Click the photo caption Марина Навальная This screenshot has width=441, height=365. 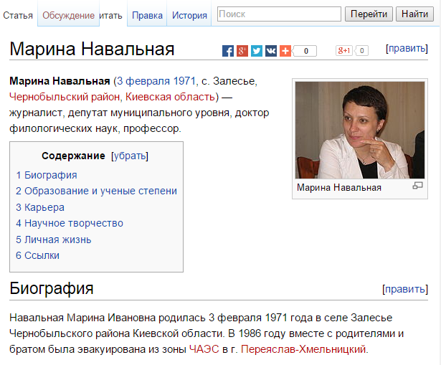[x=339, y=188]
